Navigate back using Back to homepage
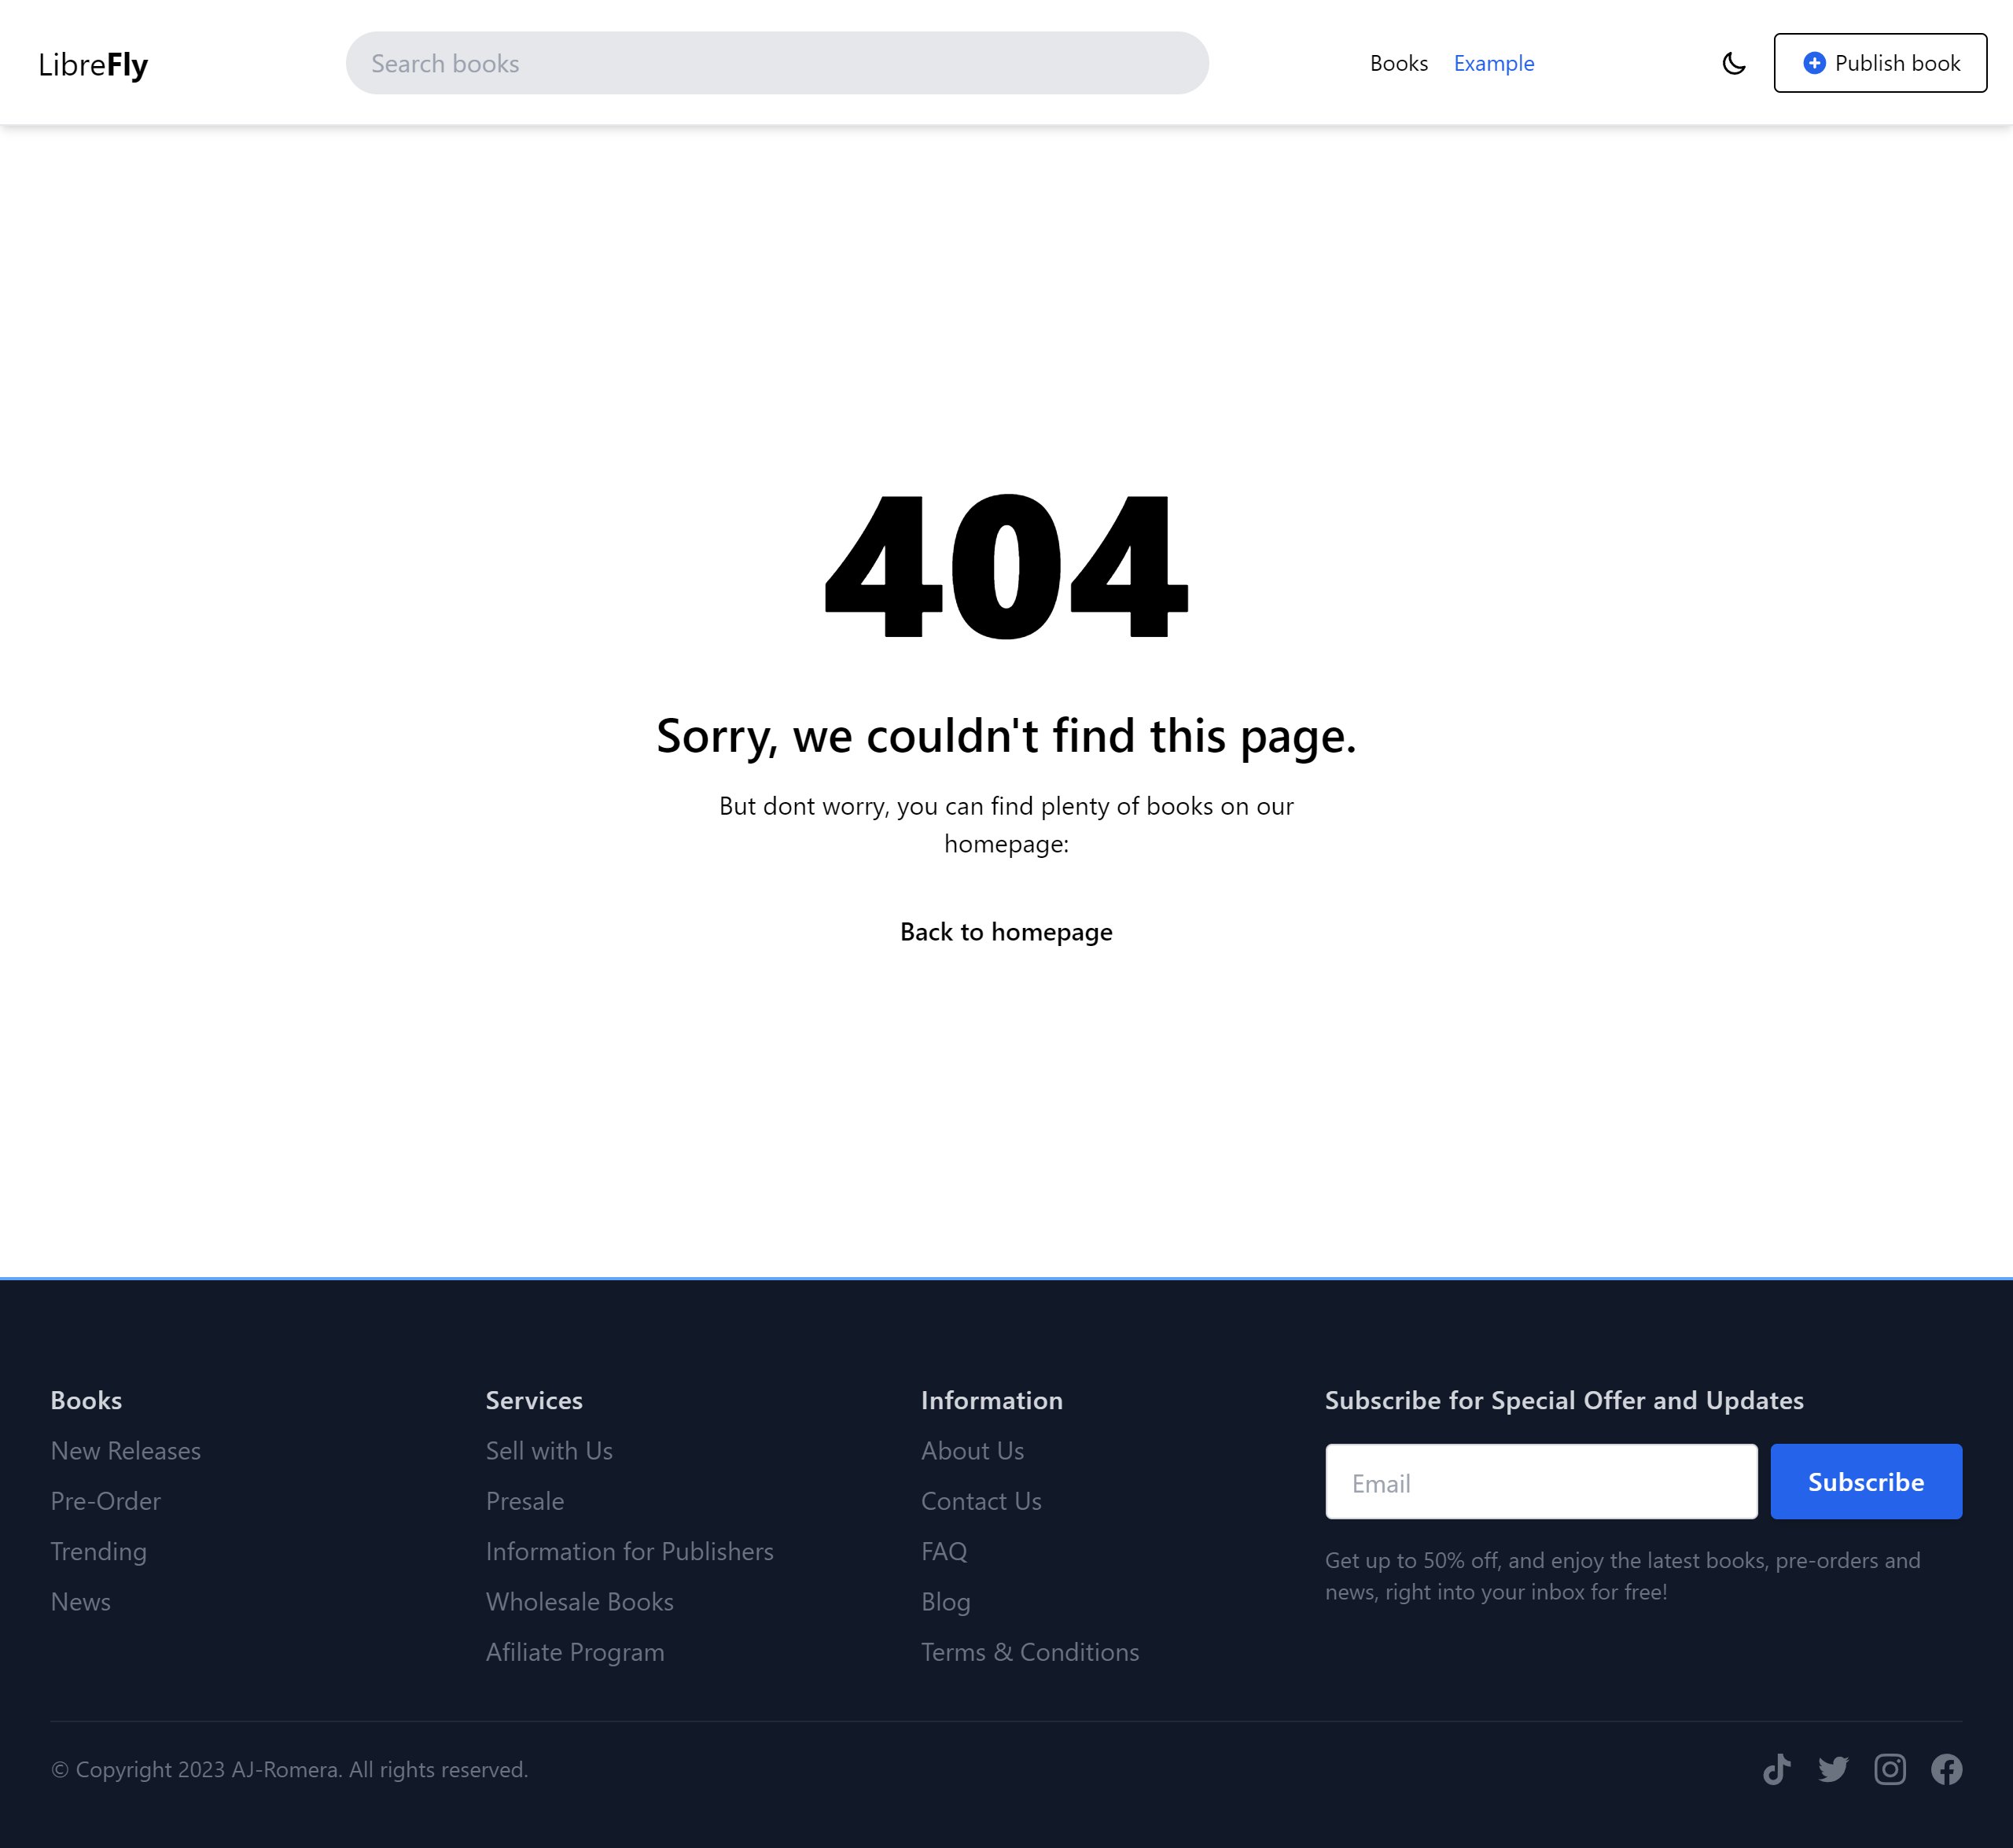 click(x=1006, y=931)
